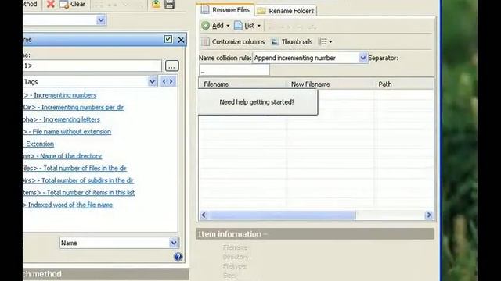Insert Total number of files in the dir tag
This screenshot has width=501, height=281.
coord(75,169)
